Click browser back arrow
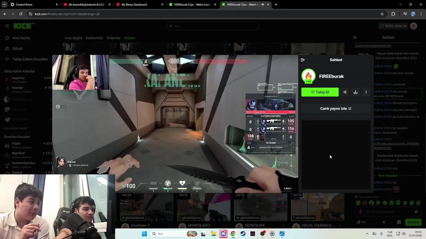 pyautogui.click(x=5, y=14)
